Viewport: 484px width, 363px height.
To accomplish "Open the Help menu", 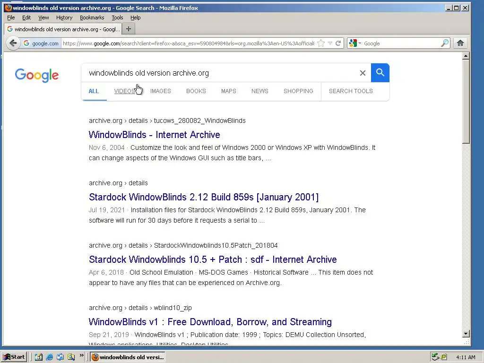I will tap(135, 17).
